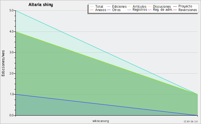This screenshot has height=124, width=201.
Task: Click the 1.0 y-axis tick label
Action: (x=11, y=94)
